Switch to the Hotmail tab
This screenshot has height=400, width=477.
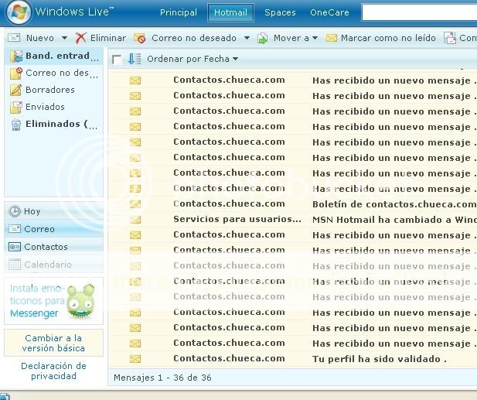click(x=230, y=12)
